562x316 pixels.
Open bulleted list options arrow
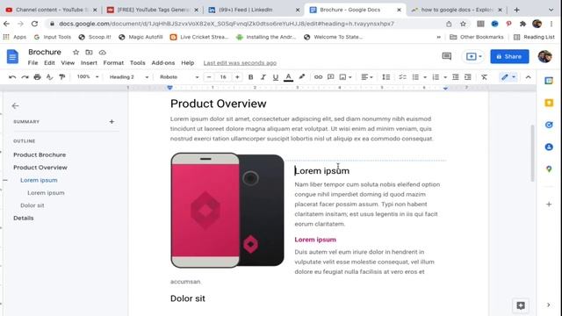[425, 77]
